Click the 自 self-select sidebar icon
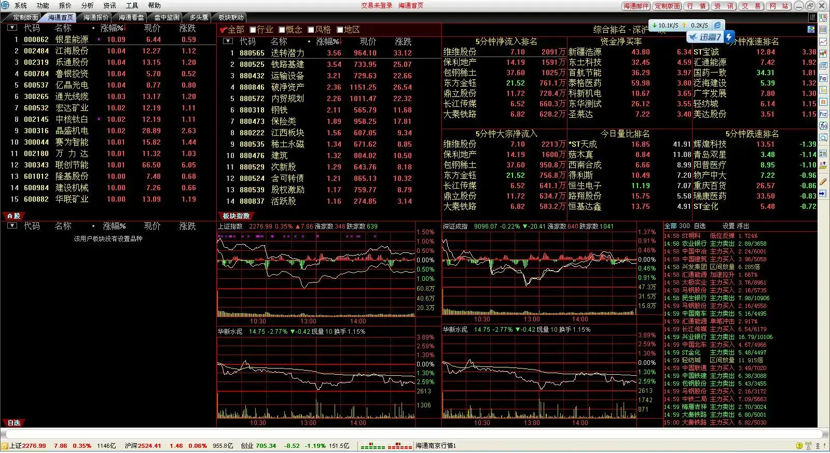 [823, 102]
